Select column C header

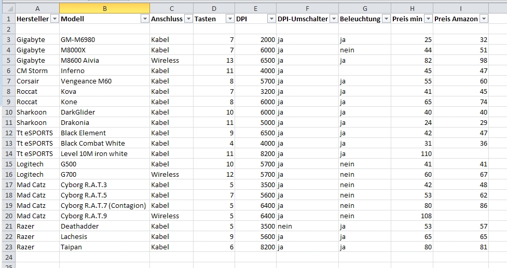171,9
